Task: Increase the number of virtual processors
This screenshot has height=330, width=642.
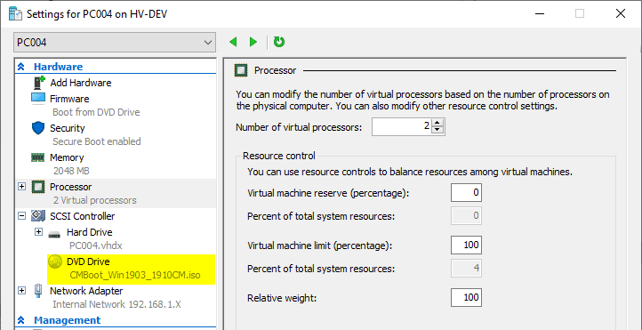Action: (x=437, y=123)
